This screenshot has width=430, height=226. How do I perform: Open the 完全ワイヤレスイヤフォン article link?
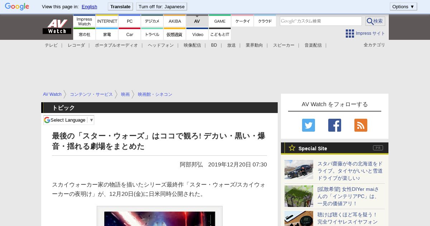348,218
